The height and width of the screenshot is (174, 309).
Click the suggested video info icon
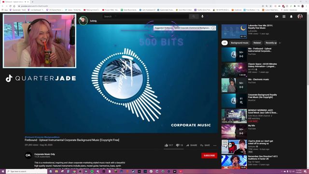213,28
